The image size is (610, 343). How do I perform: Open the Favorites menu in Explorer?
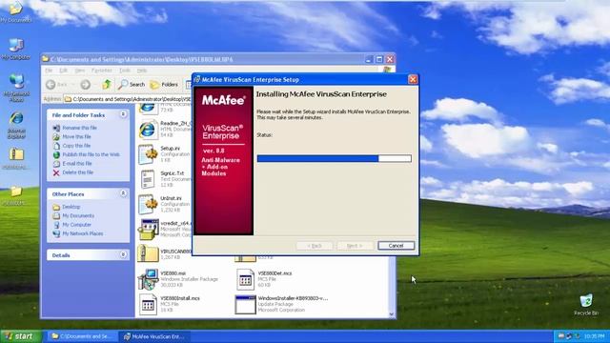[102, 71]
